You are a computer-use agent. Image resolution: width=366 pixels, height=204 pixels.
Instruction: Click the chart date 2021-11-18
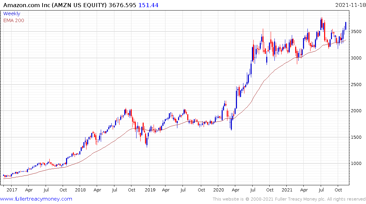(x=350, y=5)
